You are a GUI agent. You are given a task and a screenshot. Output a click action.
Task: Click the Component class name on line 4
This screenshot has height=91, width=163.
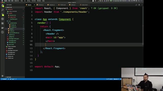tap(65, 19)
